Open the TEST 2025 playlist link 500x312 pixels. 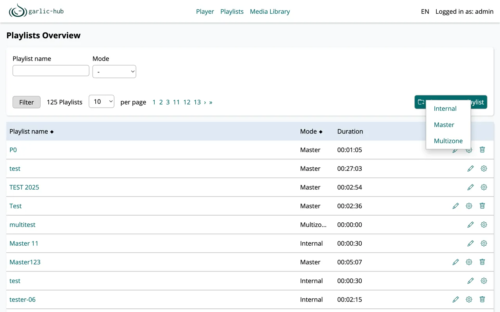(24, 187)
